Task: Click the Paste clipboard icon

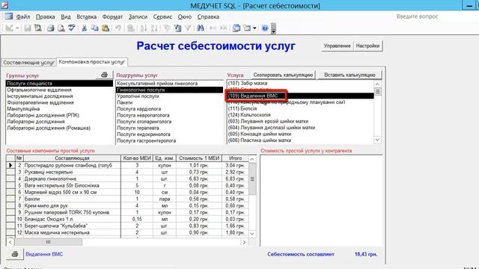Action: (x=106, y=28)
